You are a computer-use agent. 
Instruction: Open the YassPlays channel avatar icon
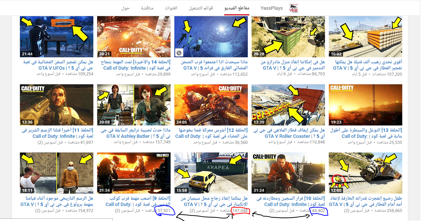tap(294, 8)
